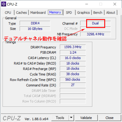Image resolution: width=122 pixels, height=122 pixels.
Task: Open the Mainboard tab
Action: tap(38, 12)
